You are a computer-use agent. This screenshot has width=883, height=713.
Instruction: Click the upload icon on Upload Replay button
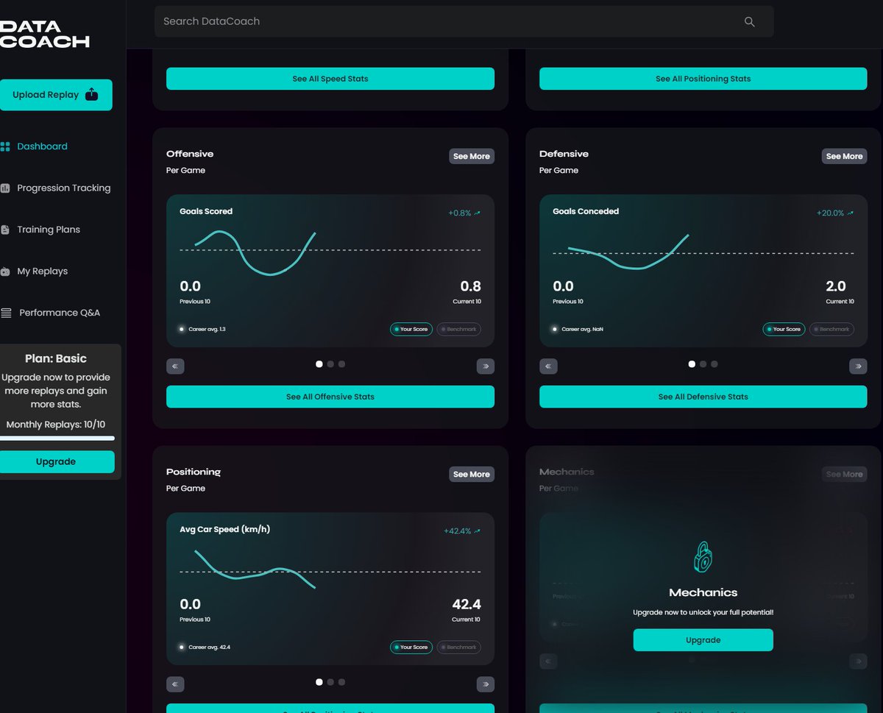[x=91, y=94]
